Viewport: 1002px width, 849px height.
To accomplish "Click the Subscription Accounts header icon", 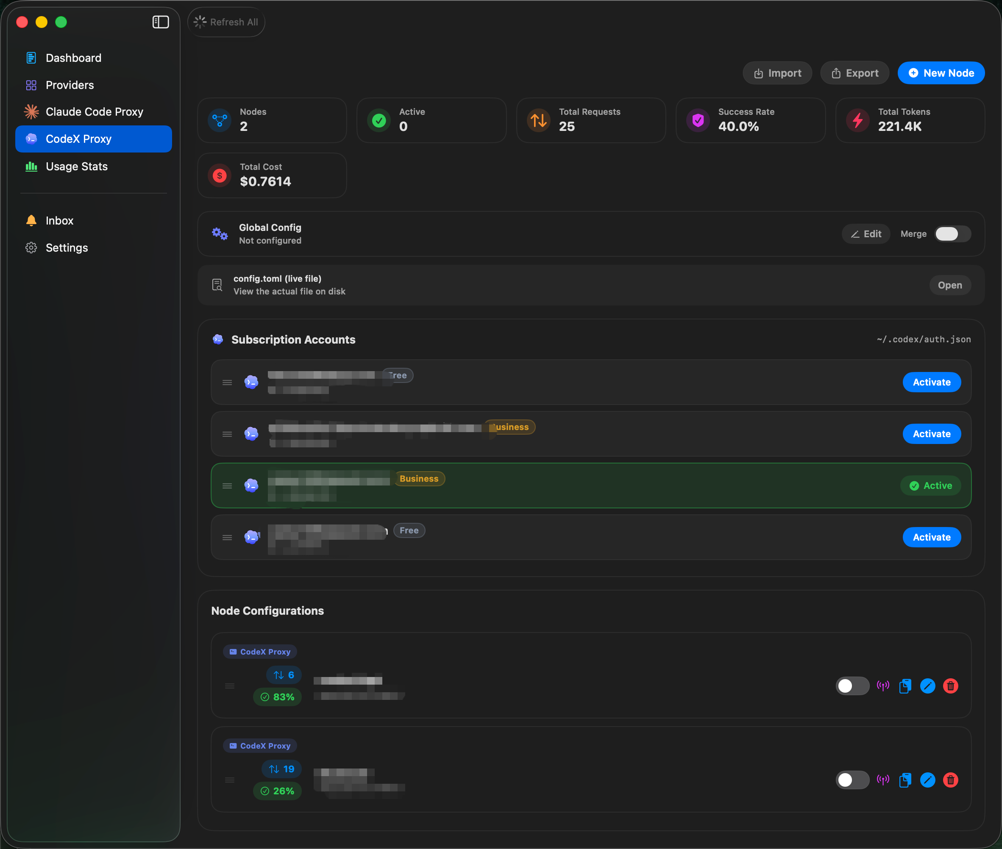I will [217, 339].
